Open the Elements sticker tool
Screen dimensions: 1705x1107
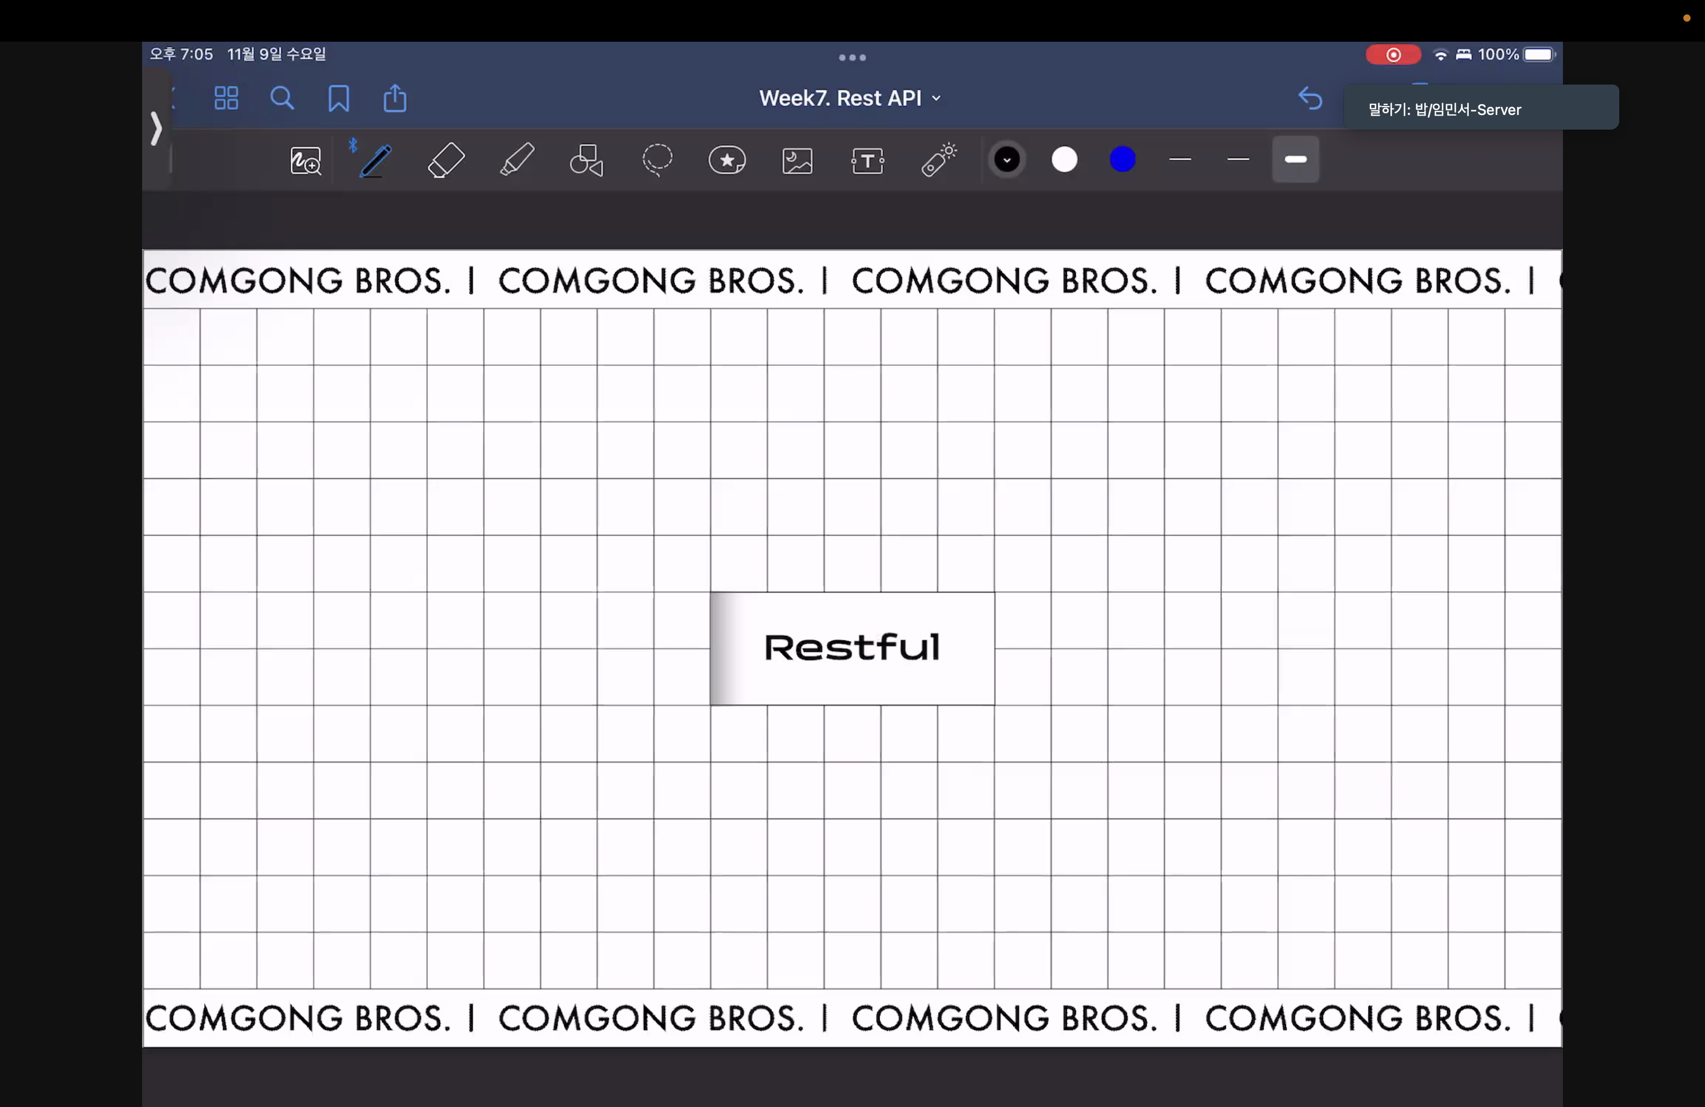coord(727,160)
